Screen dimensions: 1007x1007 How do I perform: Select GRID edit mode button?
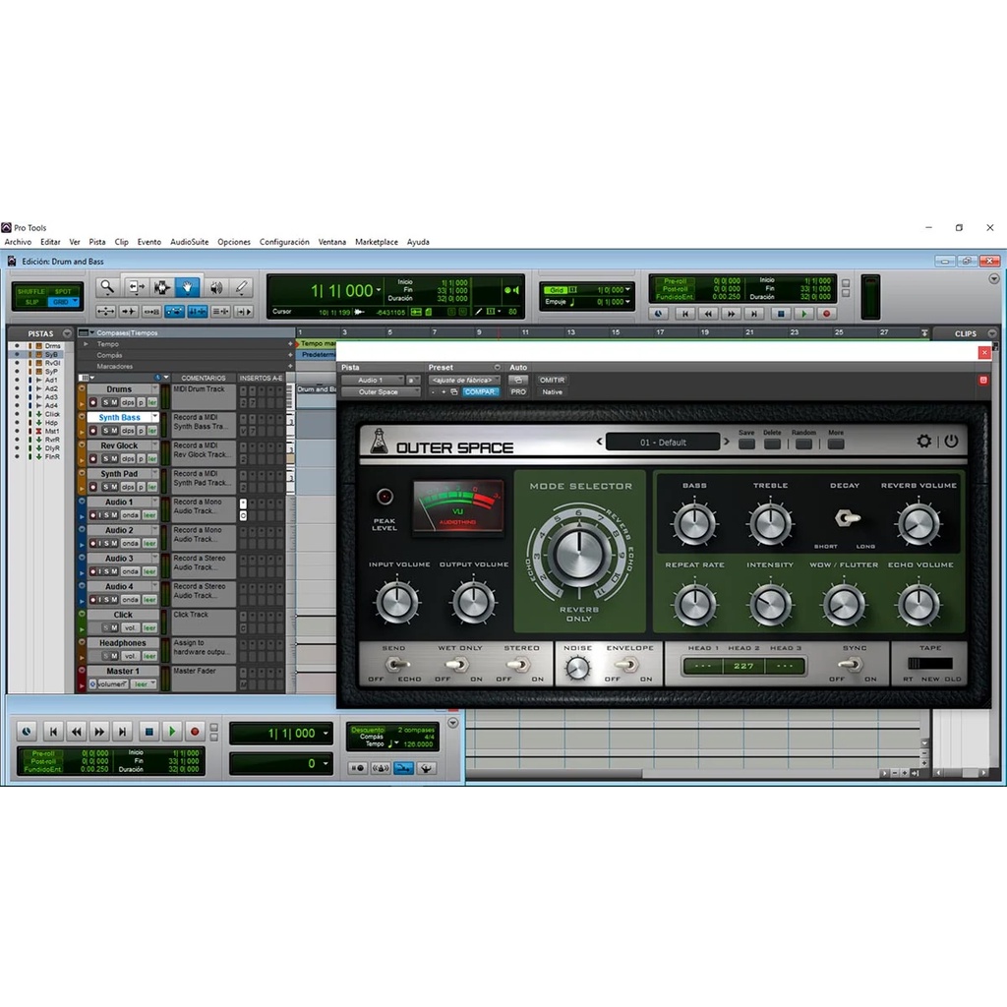pos(63,302)
